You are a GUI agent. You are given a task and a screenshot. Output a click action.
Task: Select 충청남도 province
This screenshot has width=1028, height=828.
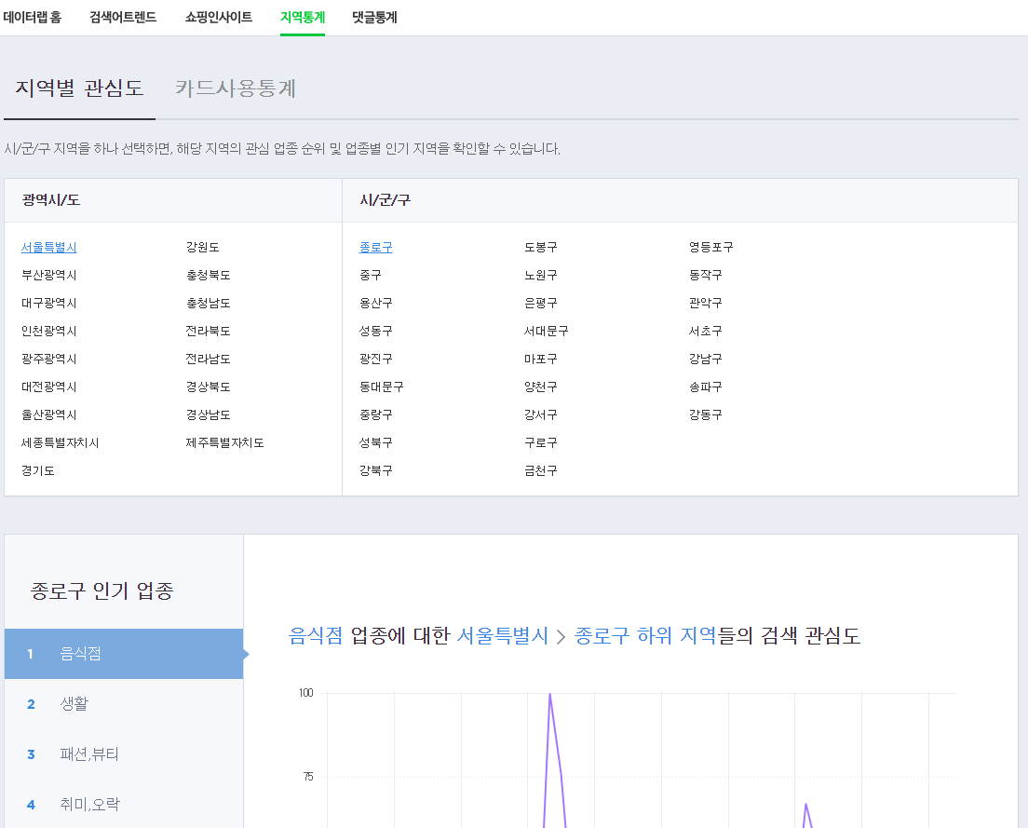point(208,303)
